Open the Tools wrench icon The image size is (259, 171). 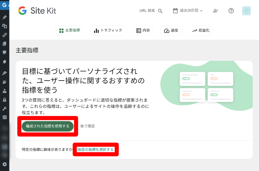(x=5, y=109)
